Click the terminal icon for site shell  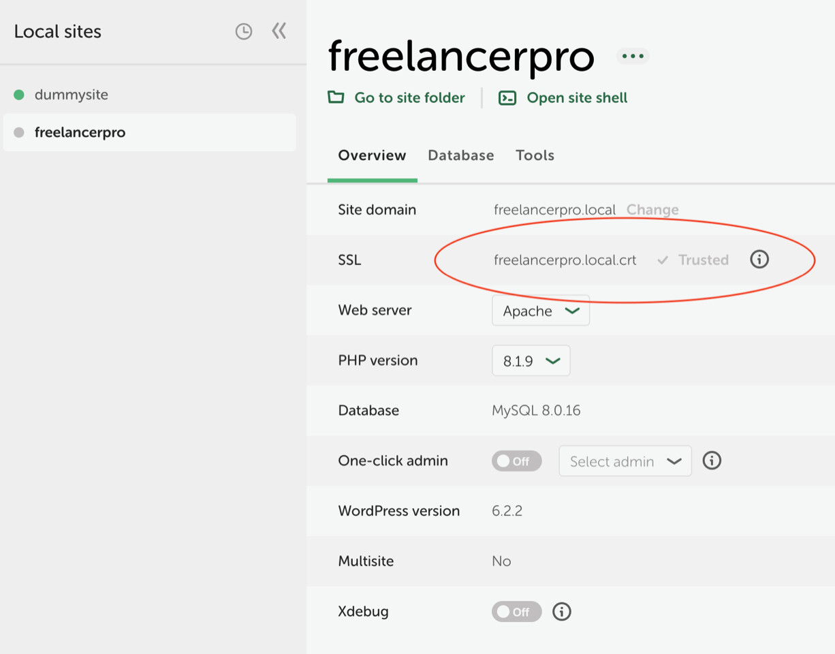click(507, 98)
